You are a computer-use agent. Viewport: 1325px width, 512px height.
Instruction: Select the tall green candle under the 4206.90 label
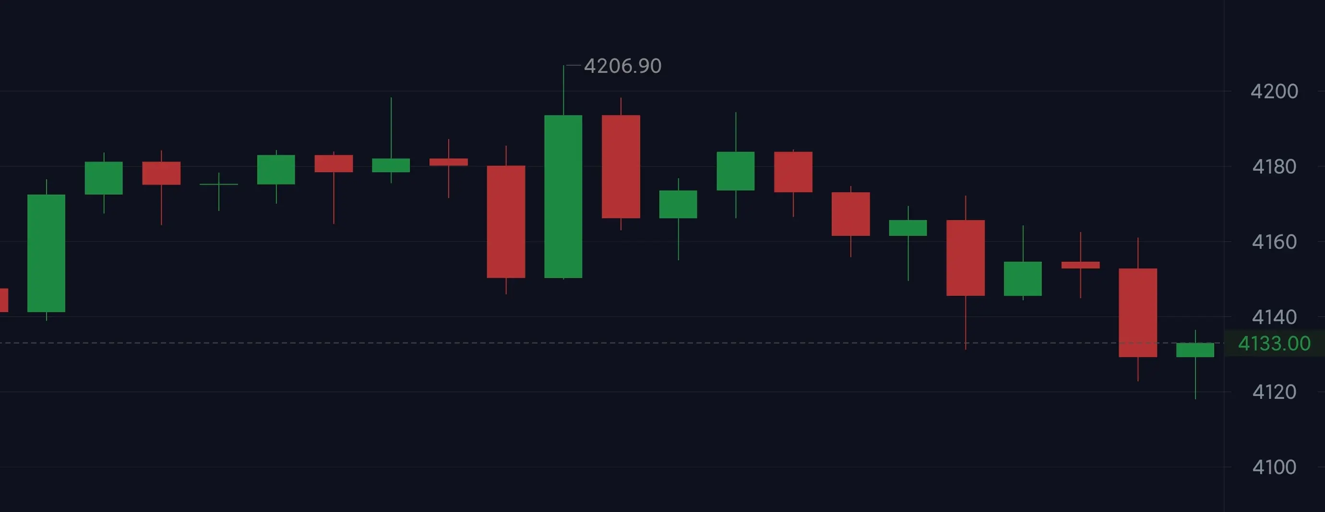pyautogui.click(x=563, y=197)
